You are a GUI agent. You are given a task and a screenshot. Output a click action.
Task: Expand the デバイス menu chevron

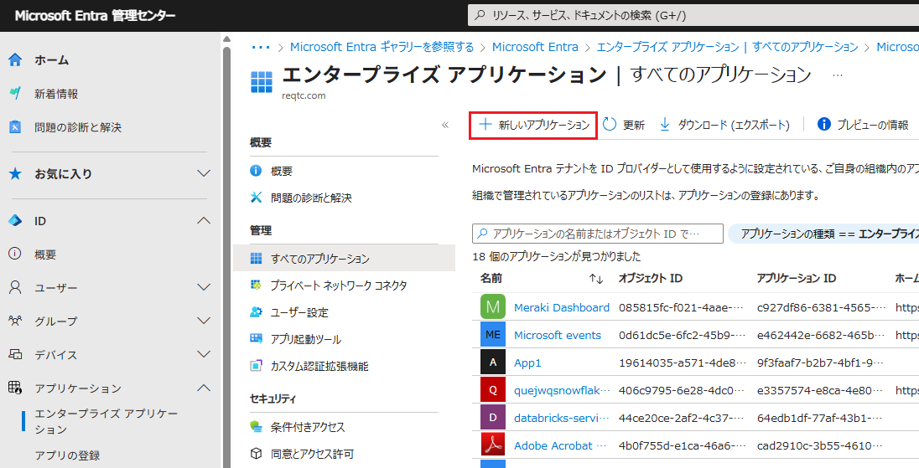pos(204,354)
